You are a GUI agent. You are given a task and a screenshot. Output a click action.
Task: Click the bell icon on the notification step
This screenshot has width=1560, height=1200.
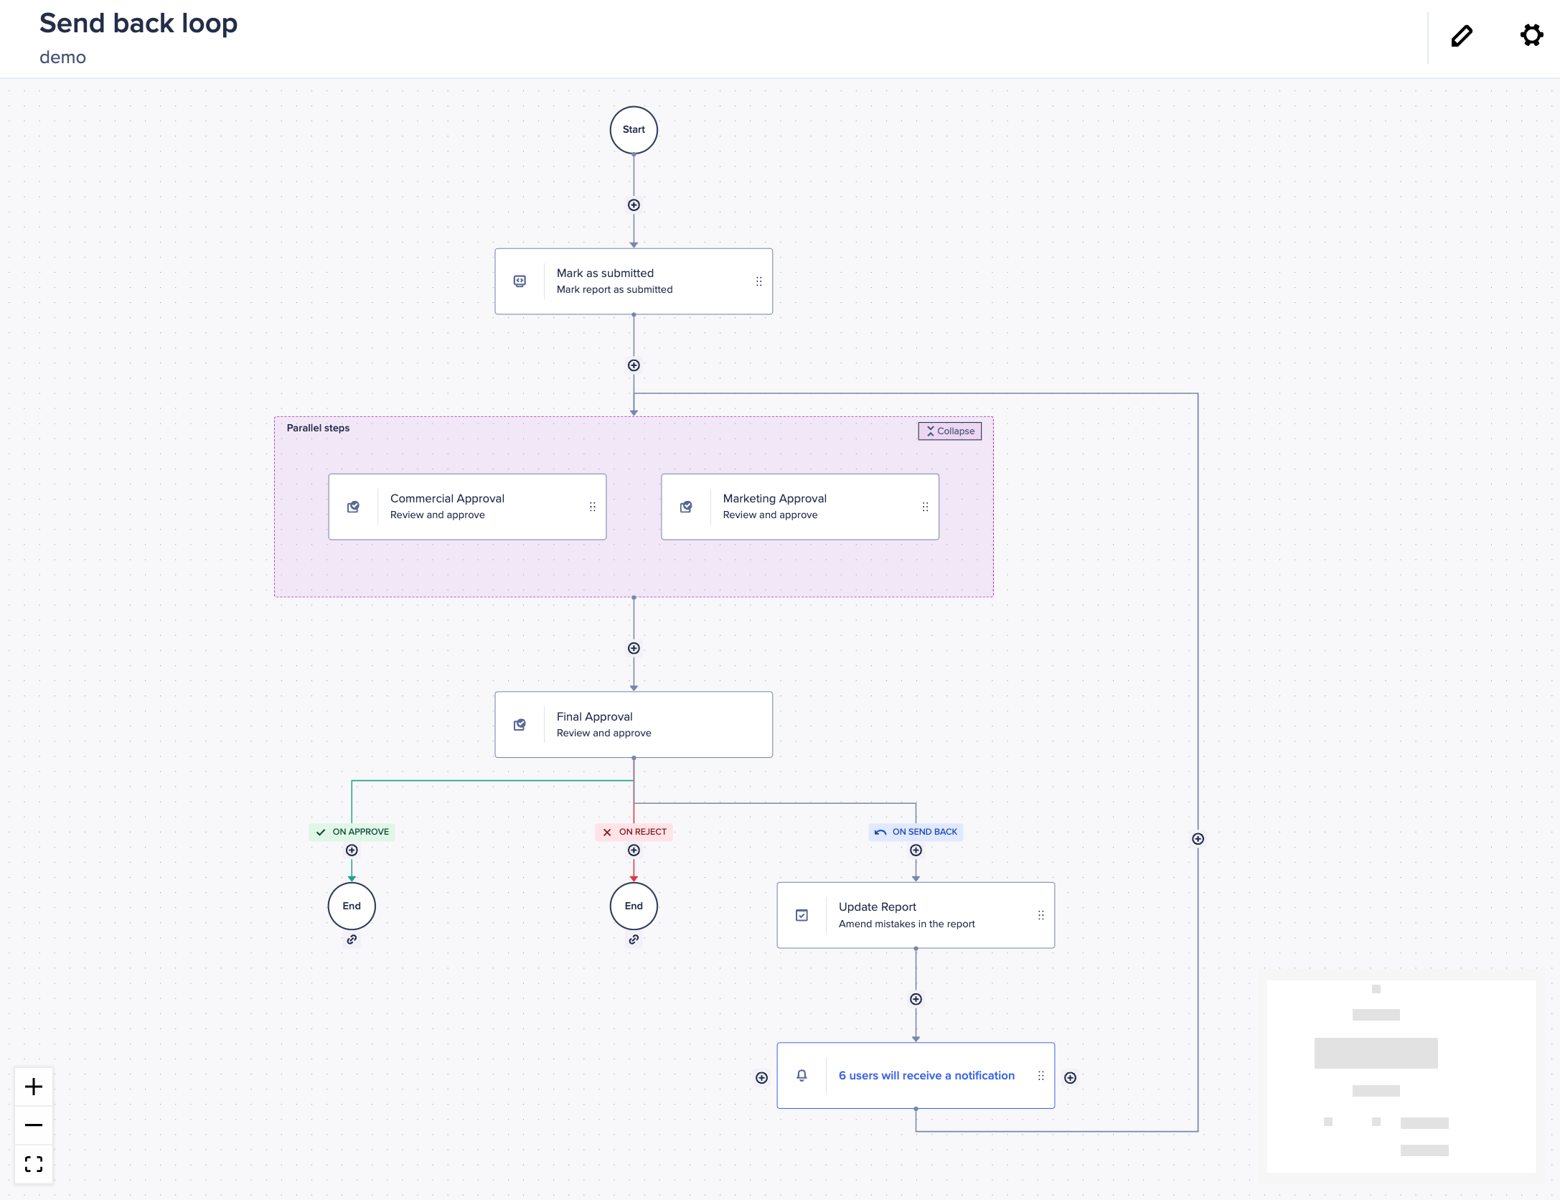802,1075
